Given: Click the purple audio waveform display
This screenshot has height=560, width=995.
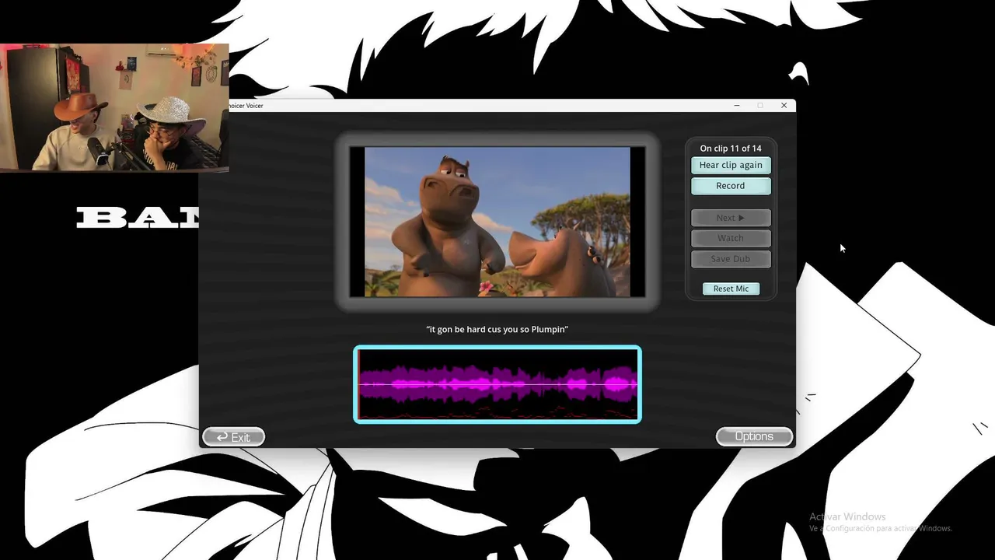Looking at the screenshot, I should [497, 384].
